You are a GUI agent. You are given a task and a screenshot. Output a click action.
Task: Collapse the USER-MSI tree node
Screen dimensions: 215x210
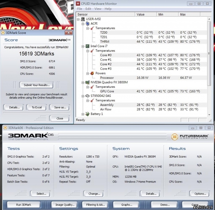pyautogui.click(x=78, y=20)
